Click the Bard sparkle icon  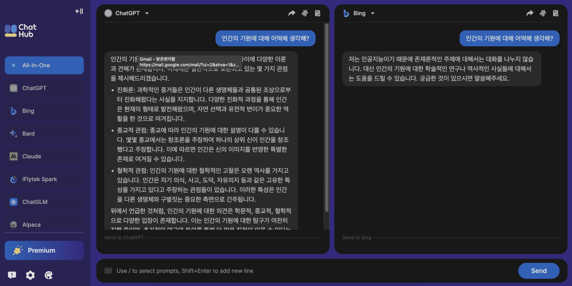pos(13,134)
